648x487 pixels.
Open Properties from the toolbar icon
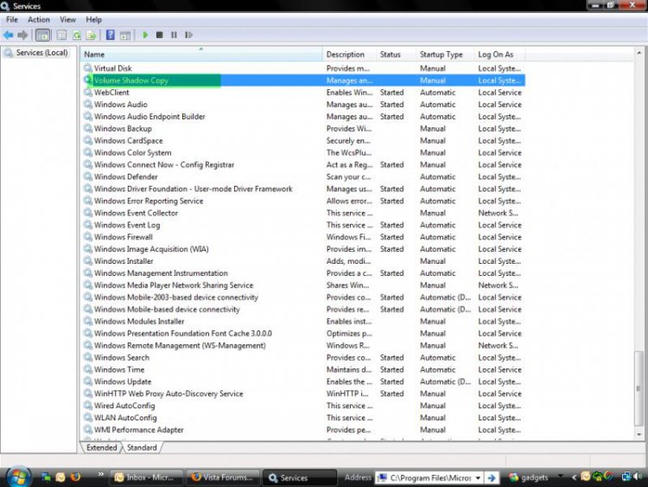[61, 35]
